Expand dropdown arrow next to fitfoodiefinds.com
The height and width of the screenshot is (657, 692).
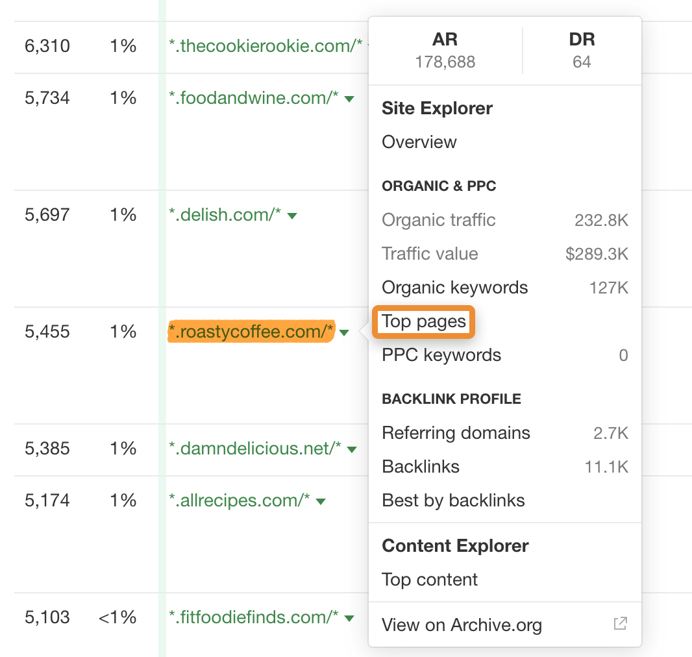(x=349, y=618)
